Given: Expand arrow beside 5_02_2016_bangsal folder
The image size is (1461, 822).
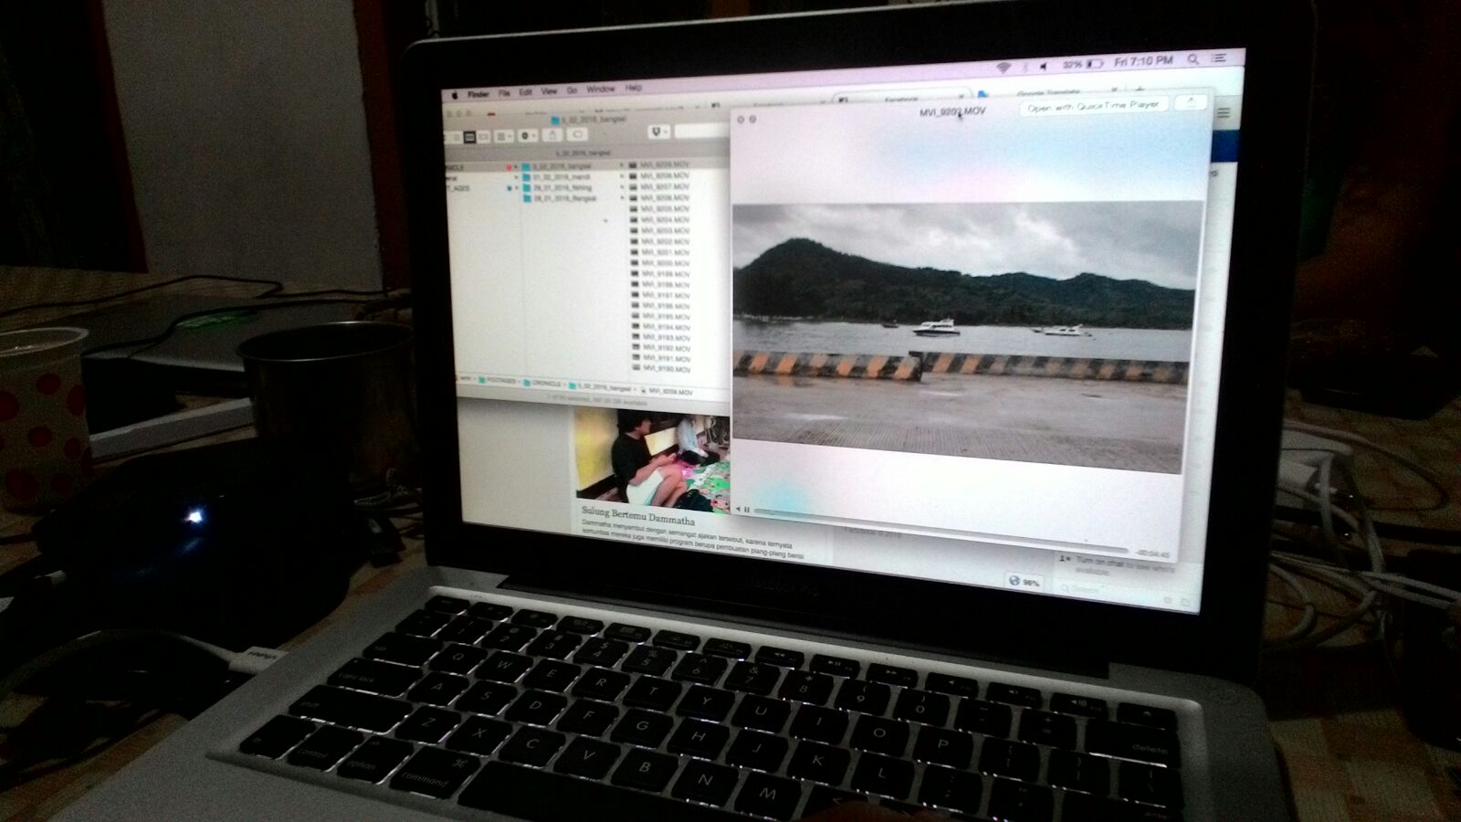Looking at the screenshot, I should click(x=621, y=164).
